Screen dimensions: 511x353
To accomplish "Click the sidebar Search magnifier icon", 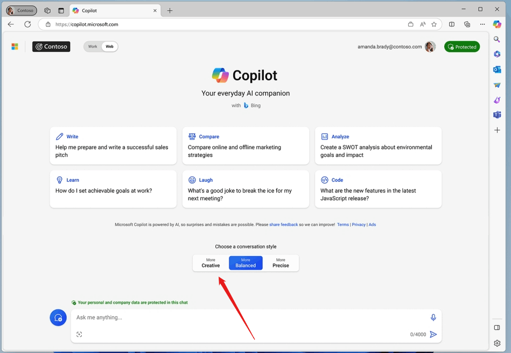I will click(x=496, y=39).
